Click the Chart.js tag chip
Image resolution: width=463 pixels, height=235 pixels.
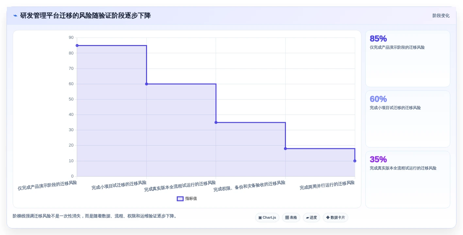click(x=267, y=217)
